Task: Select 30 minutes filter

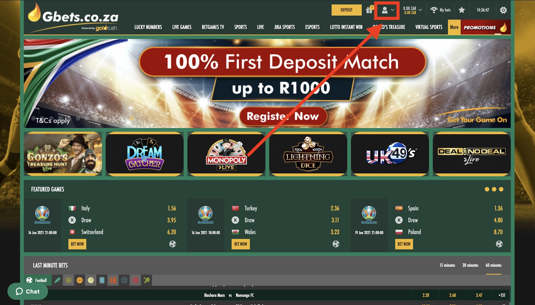Action: click(x=470, y=265)
